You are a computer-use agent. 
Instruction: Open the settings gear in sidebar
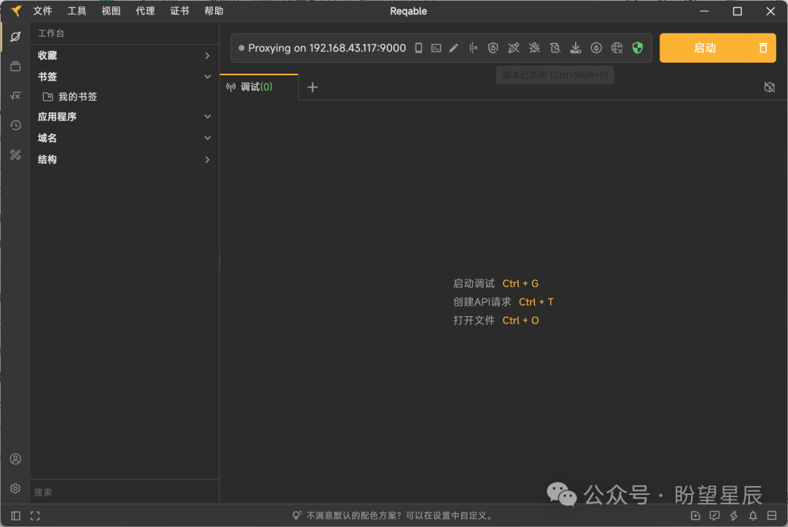[15, 488]
